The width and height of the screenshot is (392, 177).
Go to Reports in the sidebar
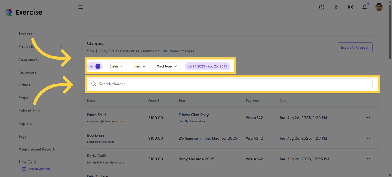(x=25, y=124)
